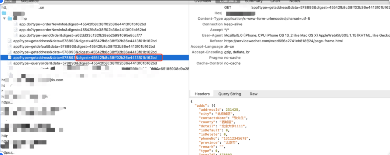The width and height of the screenshot is (390, 155).
Task: Select the queryorder request in the tree
Action: pos(85,63)
